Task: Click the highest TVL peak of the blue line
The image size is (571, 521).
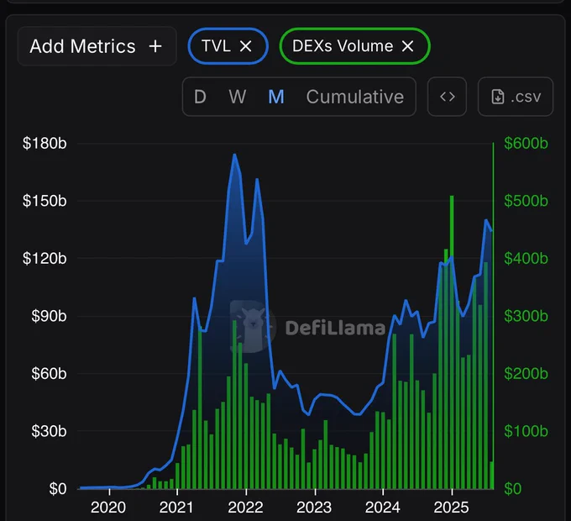Action: click(234, 155)
